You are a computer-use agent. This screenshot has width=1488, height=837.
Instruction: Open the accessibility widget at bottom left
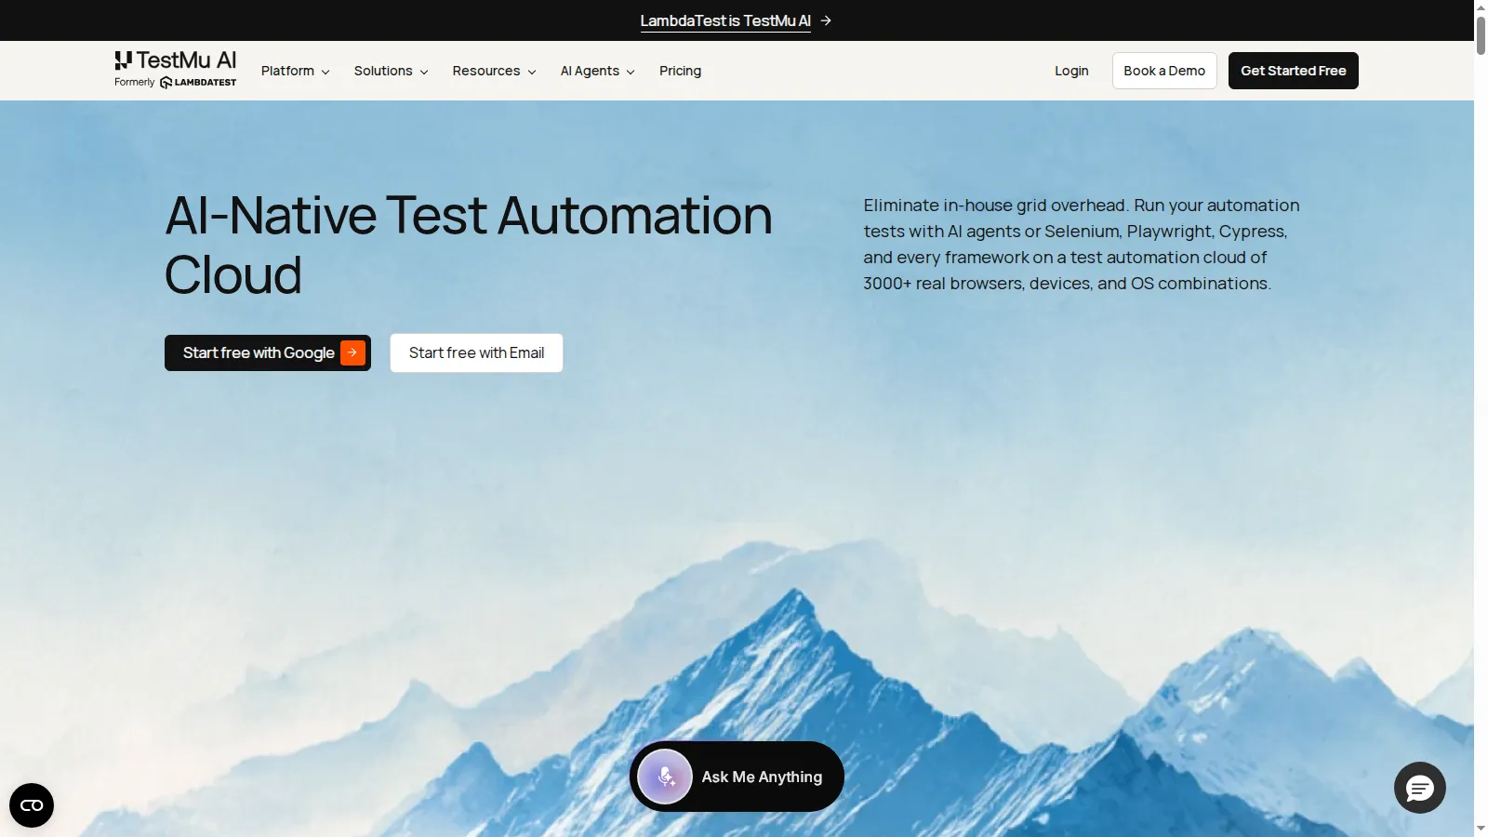coord(32,805)
